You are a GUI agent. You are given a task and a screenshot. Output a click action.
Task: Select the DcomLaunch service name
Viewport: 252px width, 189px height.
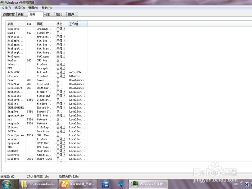pos(15,88)
